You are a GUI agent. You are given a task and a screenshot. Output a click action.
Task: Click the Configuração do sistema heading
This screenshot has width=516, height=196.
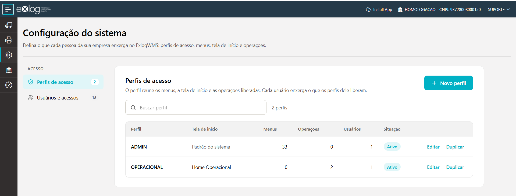coord(75,33)
